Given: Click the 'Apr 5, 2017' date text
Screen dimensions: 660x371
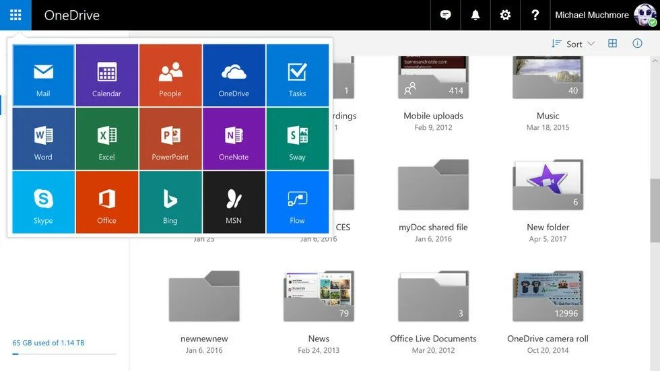Looking at the screenshot, I should 548,239.
